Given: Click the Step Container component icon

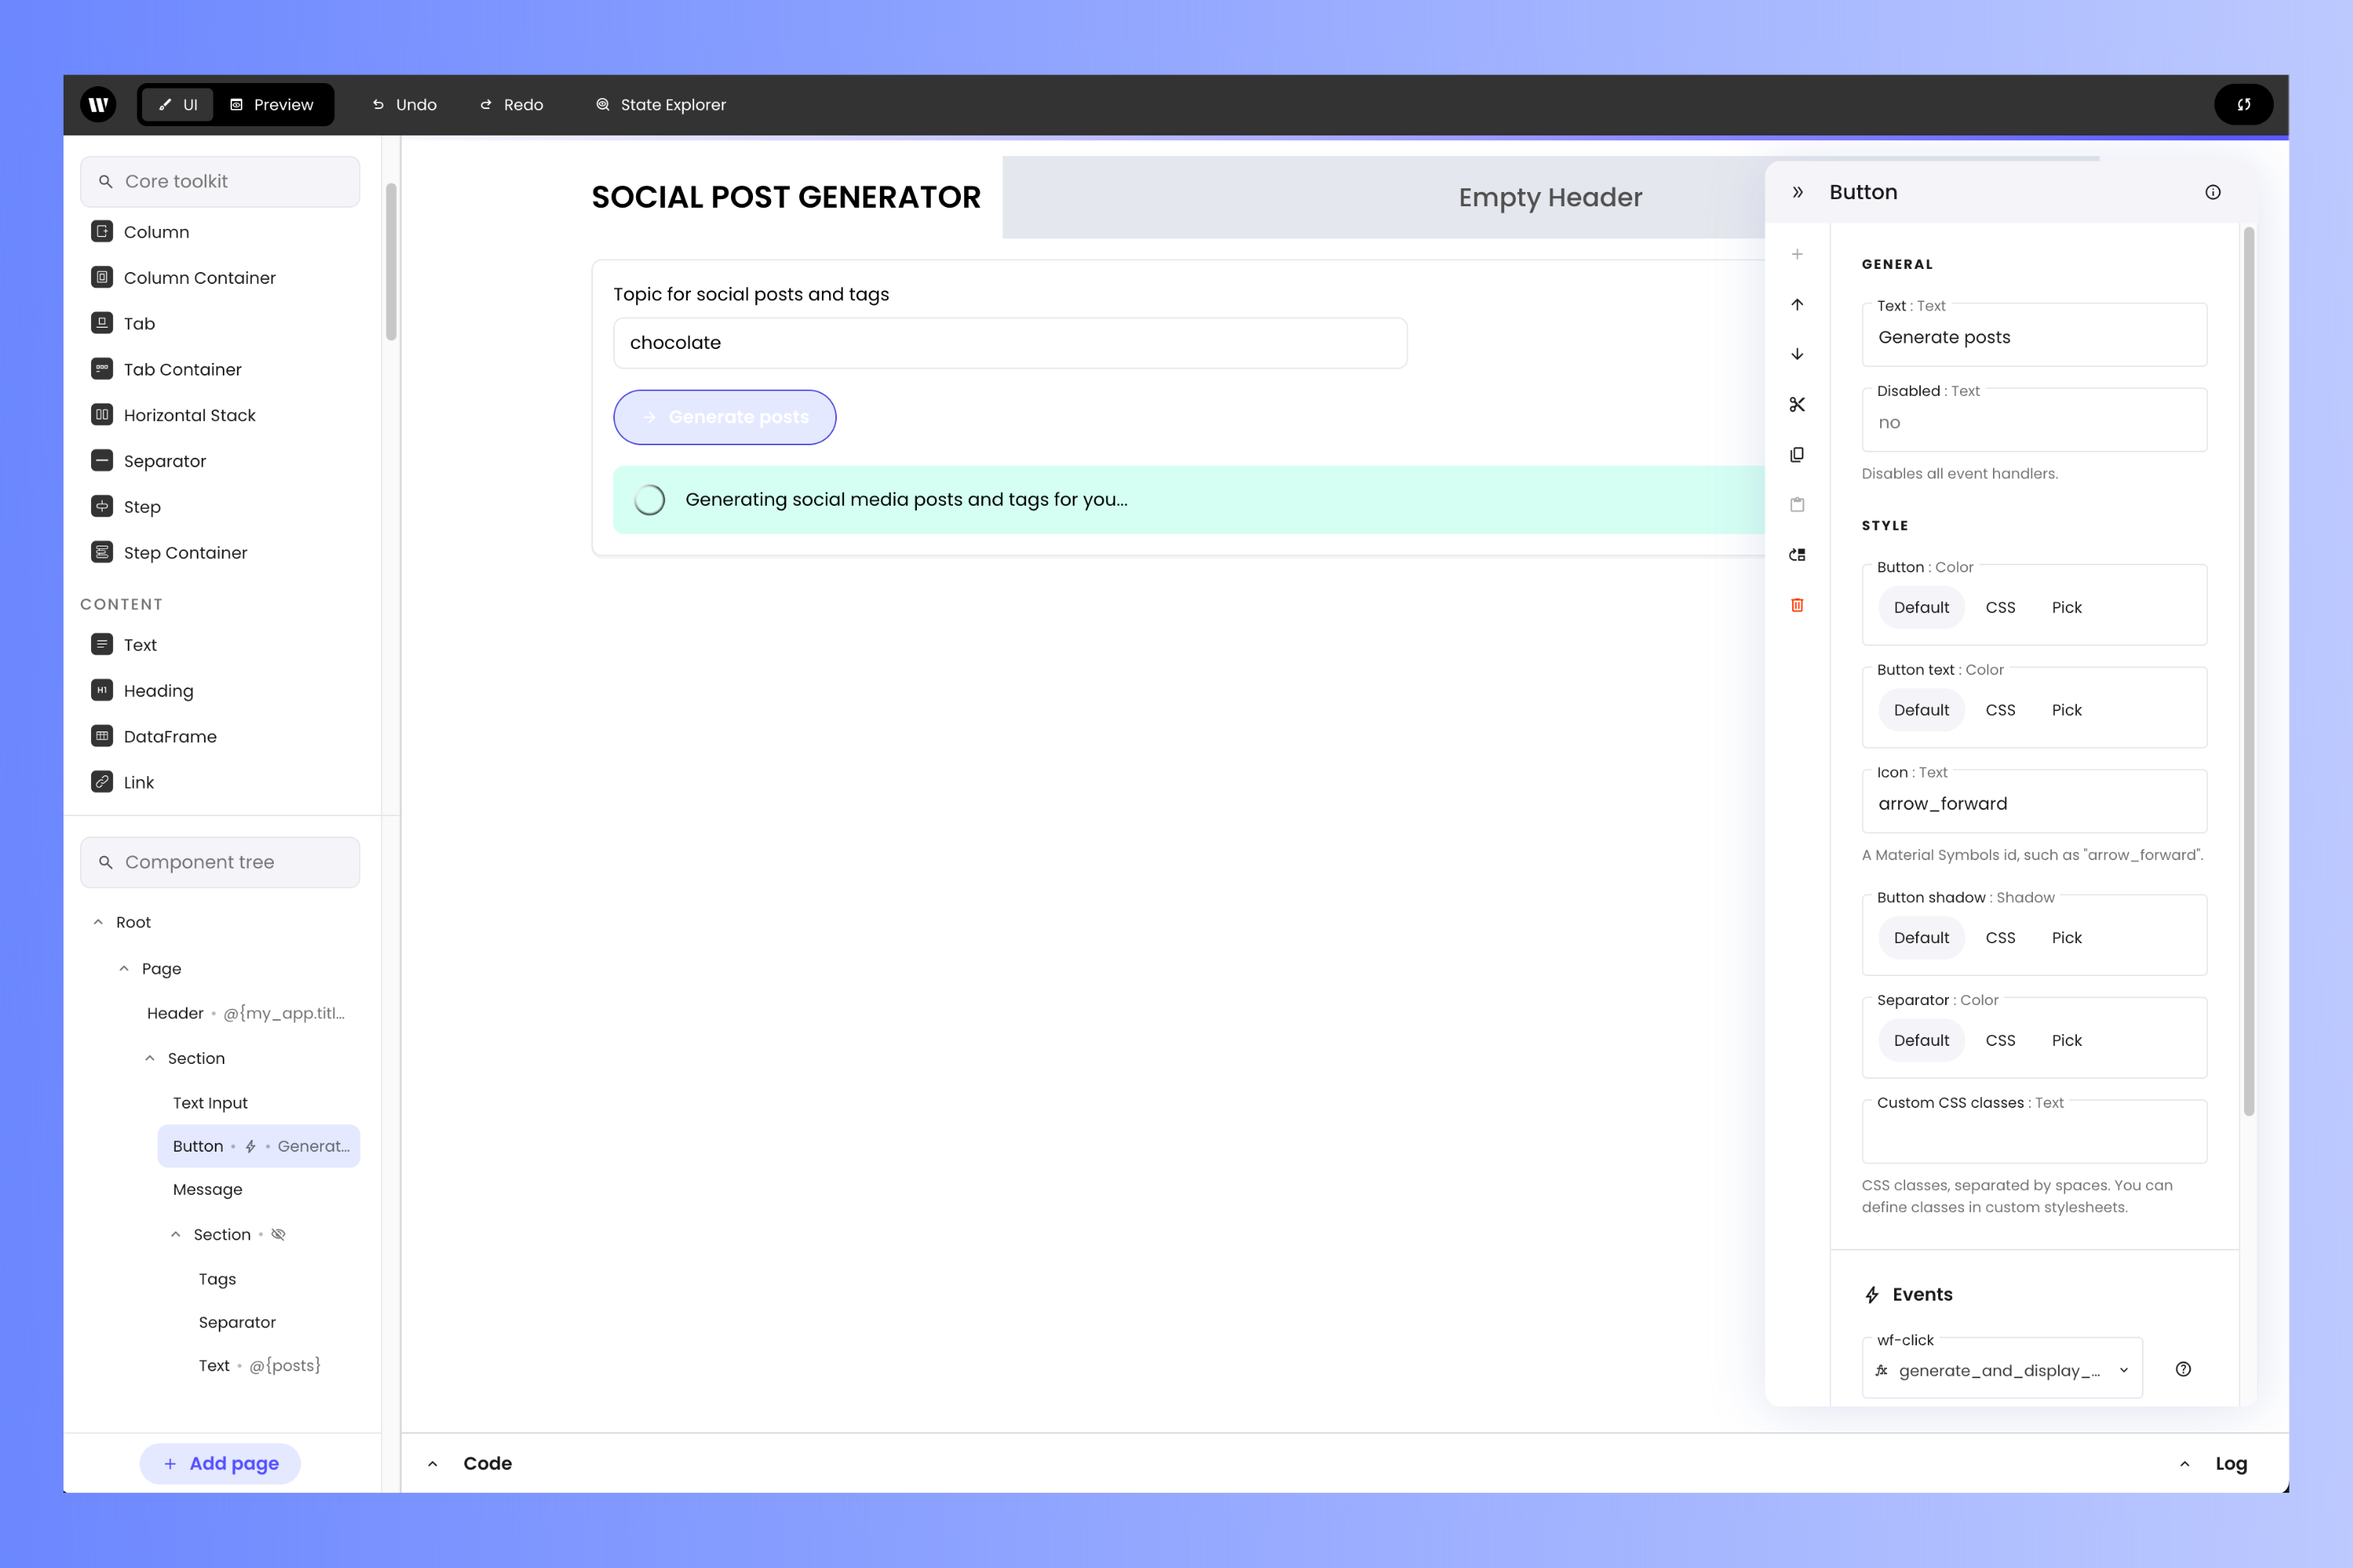Looking at the screenshot, I should (x=102, y=552).
